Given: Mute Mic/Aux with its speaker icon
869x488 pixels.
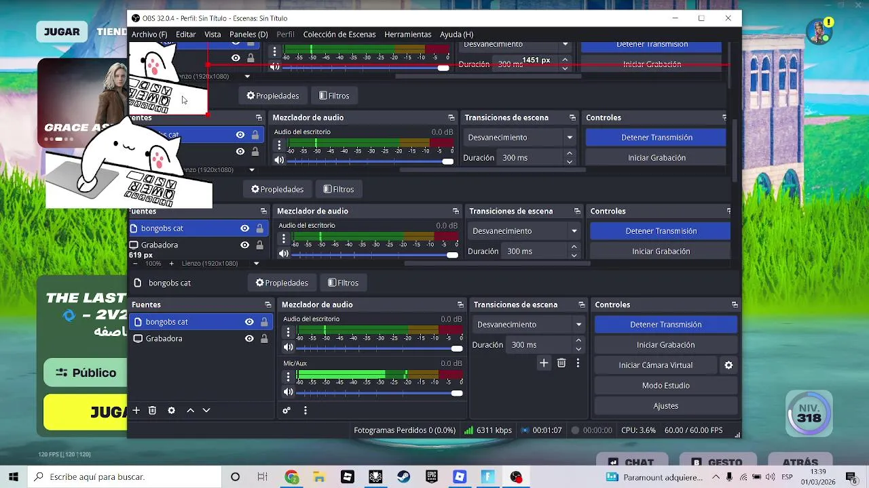Looking at the screenshot, I should point(288,392).
